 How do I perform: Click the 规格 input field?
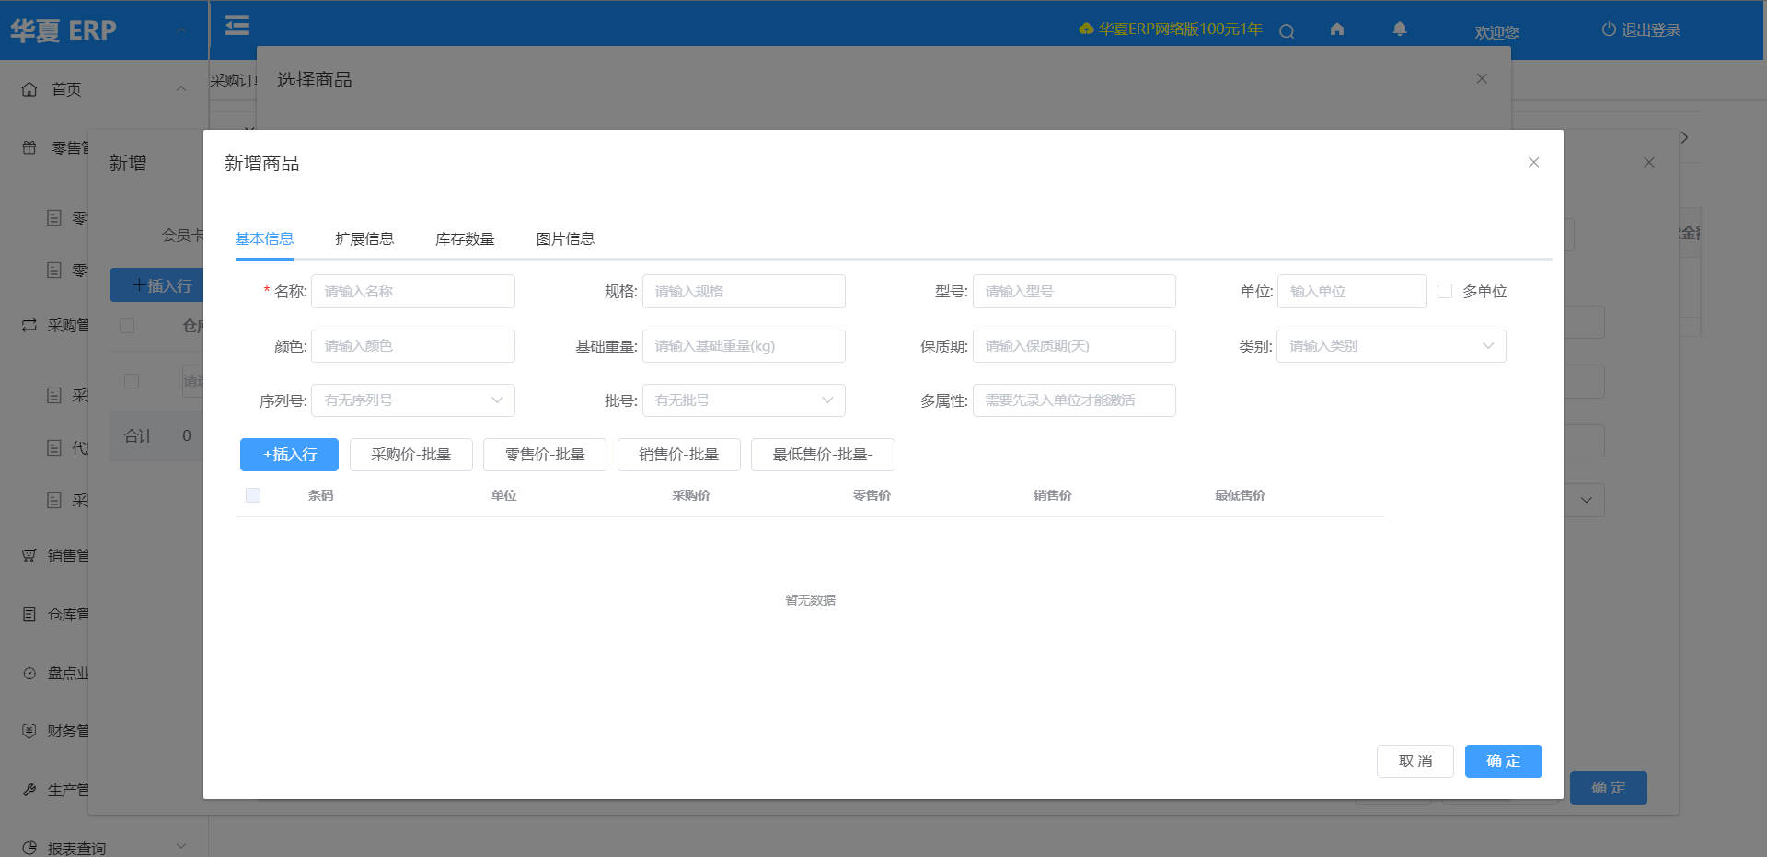[744, 292]
